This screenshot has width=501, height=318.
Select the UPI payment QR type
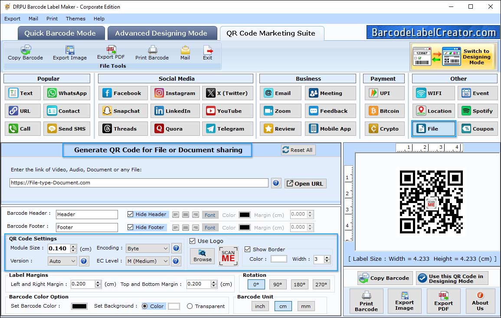pos(384,93)
